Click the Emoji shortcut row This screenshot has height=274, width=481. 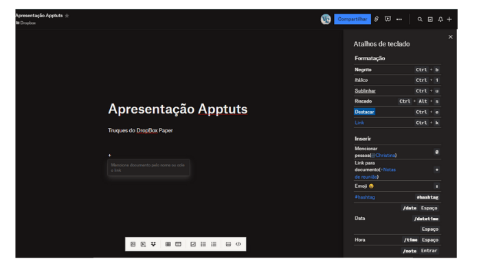[397, 186]
